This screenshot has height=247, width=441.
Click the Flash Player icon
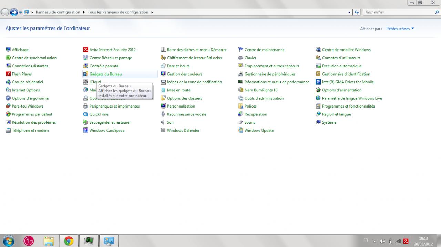pyautogui.click(x=8, y=74)
